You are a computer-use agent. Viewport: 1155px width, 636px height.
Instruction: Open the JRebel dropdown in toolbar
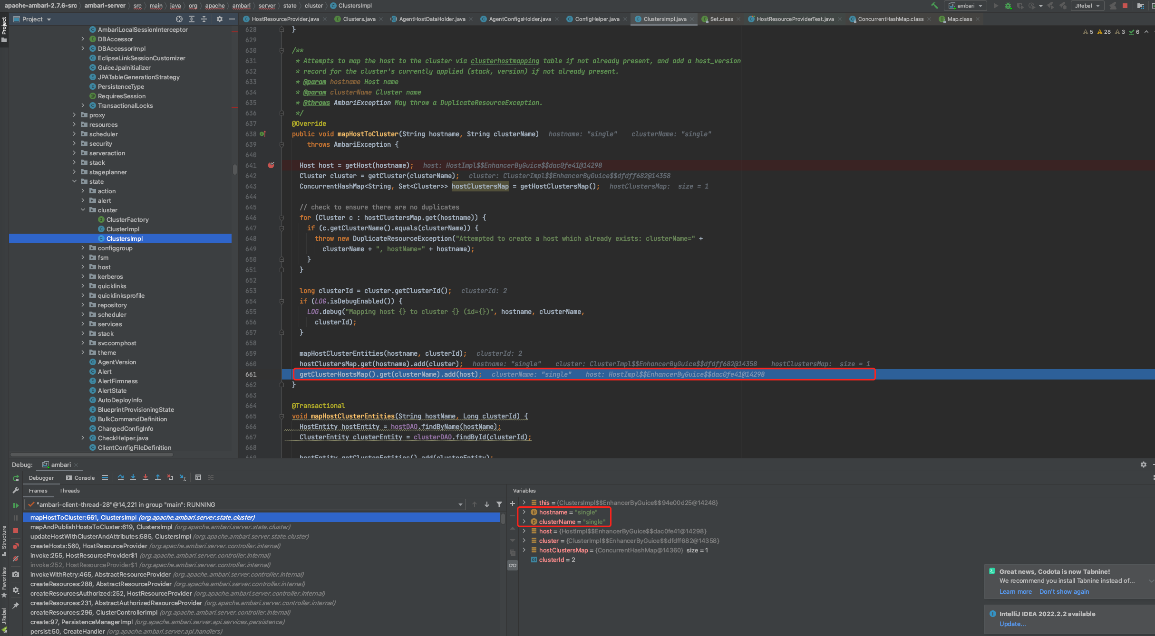[x=1087, y=6]
